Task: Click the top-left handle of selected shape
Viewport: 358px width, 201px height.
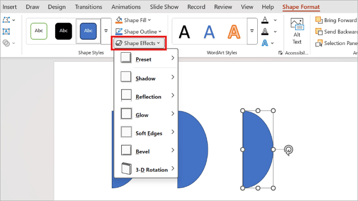Action: 243,111
